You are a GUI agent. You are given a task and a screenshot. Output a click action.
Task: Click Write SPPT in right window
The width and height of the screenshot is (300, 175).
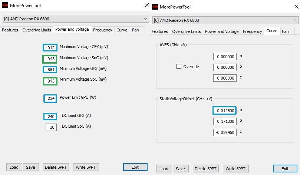pyautogui.click(x=235, y=169)
